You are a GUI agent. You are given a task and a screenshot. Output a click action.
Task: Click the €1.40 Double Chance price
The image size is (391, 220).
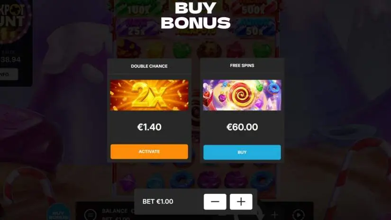click(149, 127)
